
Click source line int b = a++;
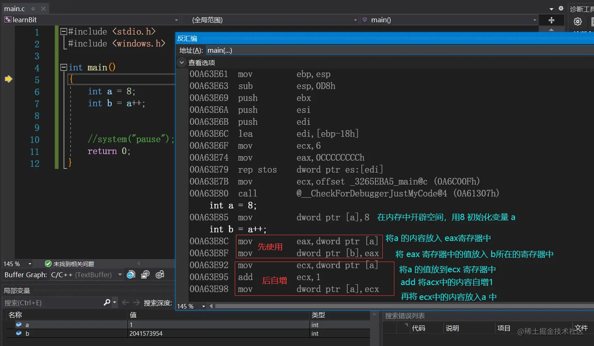click(x=117, y=103)
